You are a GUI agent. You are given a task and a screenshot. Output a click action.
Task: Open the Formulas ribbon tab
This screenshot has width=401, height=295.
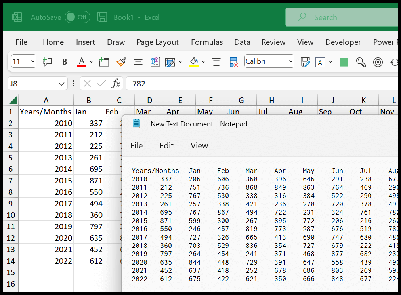(x=206, y=42)
